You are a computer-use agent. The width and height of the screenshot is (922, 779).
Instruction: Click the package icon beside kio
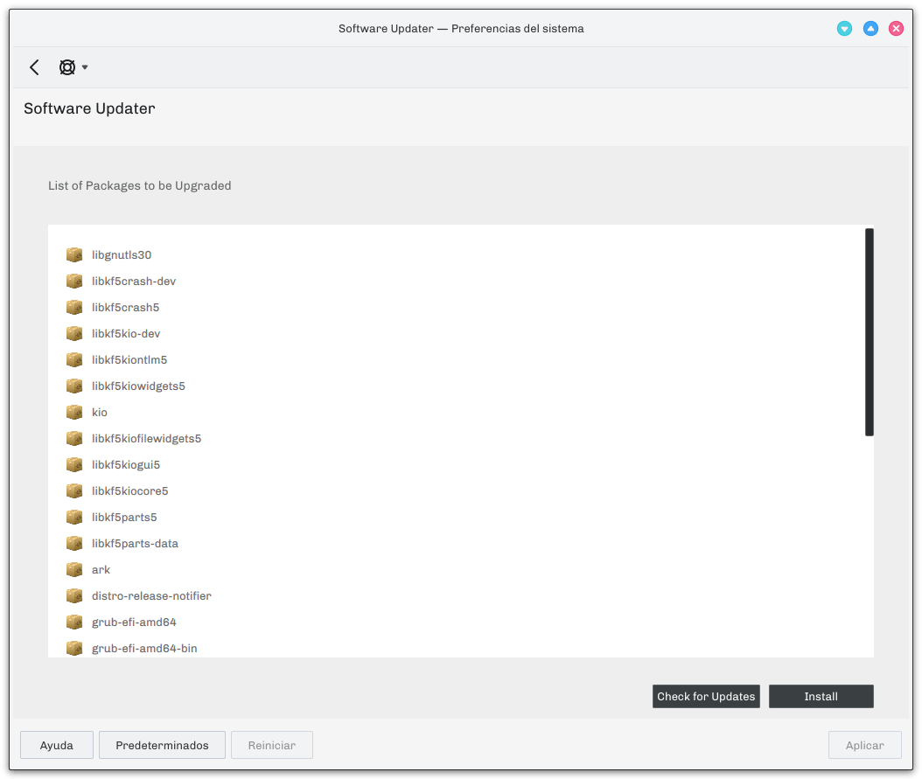point(74,413)
